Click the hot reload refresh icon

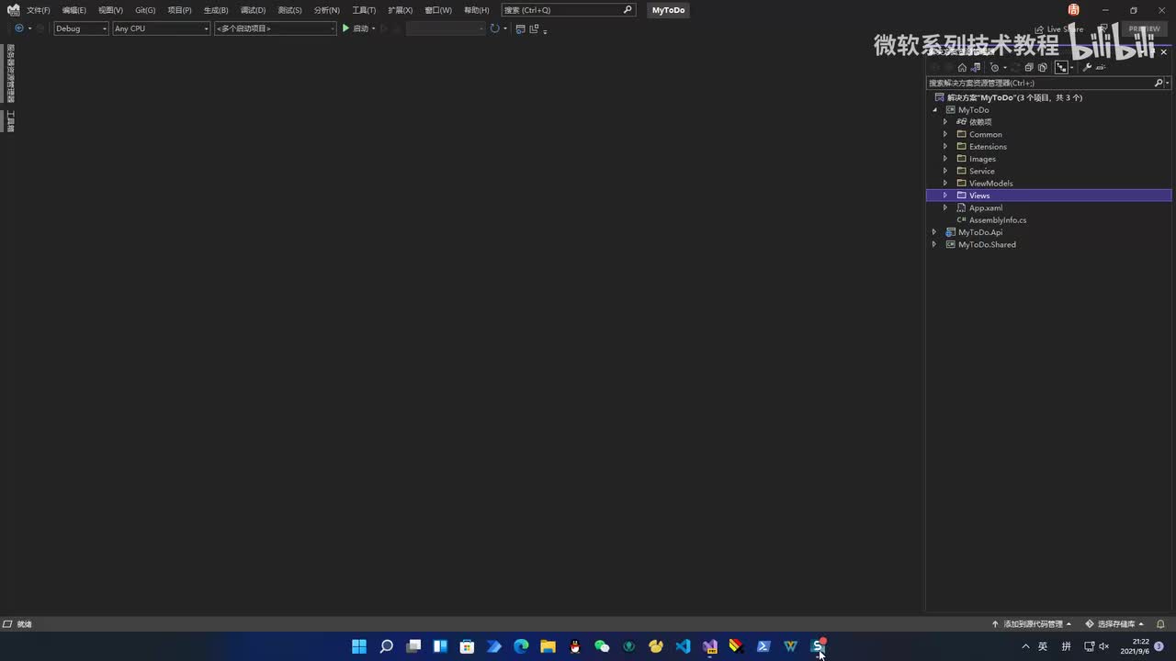[494, 28]
